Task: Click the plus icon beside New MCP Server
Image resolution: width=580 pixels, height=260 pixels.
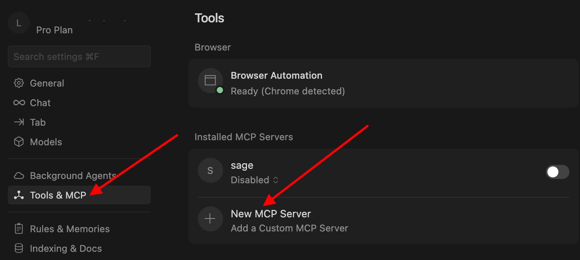Action: (210, 219)
